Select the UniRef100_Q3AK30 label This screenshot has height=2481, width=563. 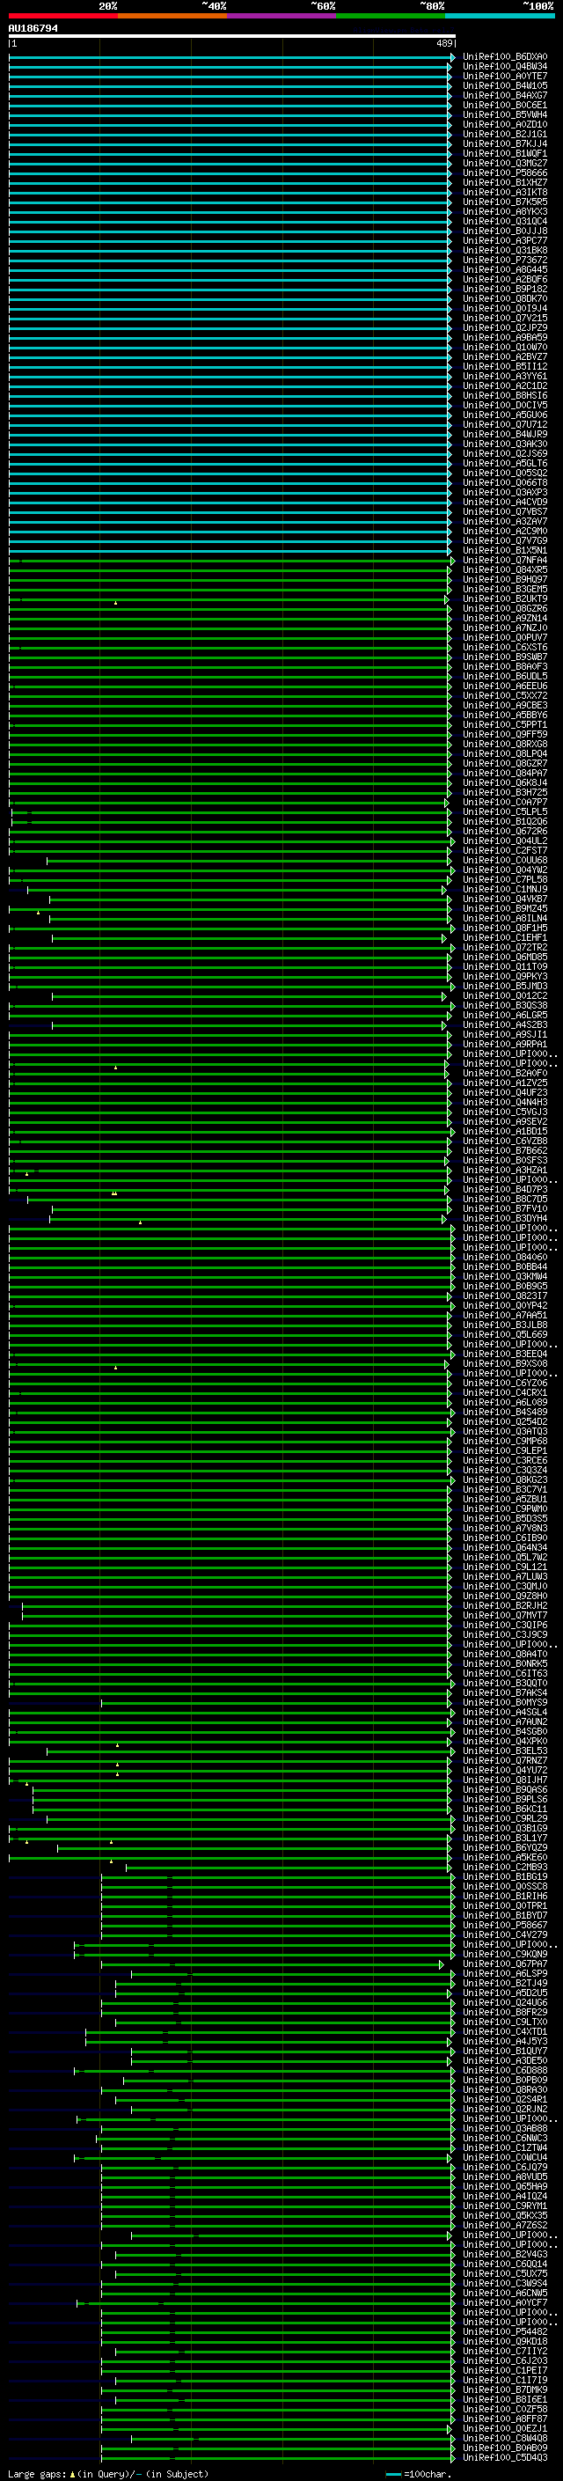click(505, 444)
